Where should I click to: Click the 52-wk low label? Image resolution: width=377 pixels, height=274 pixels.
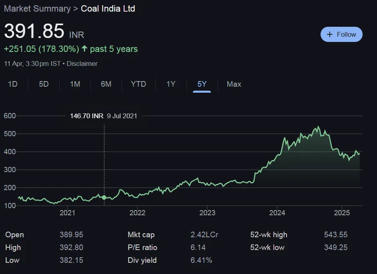pyautogui.click(x=267, y=247)
